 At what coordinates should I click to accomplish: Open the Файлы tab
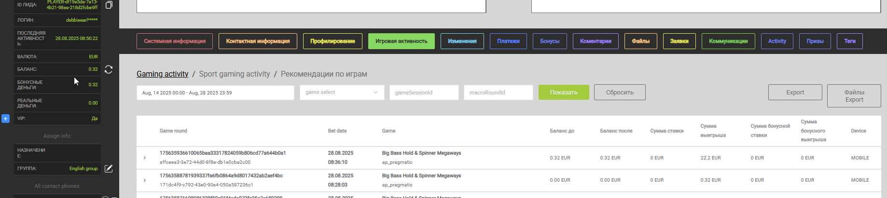(x=641, y=41)
